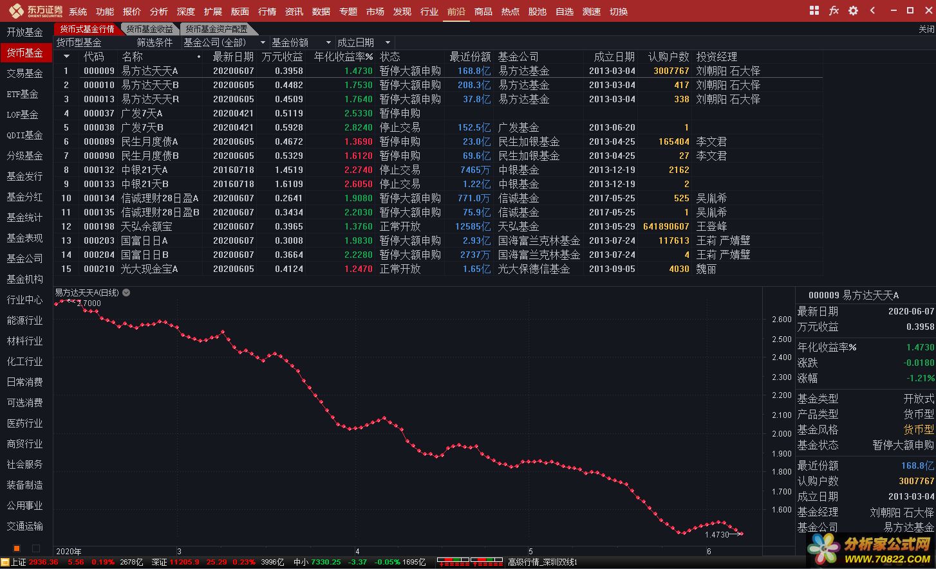Screen dimensions: 936x569
Task: Select the empty square page indicator
Action: 36,548
